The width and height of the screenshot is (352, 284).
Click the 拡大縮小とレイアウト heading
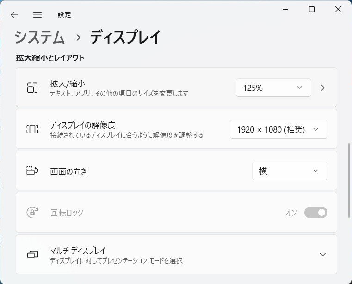(50, 58)
